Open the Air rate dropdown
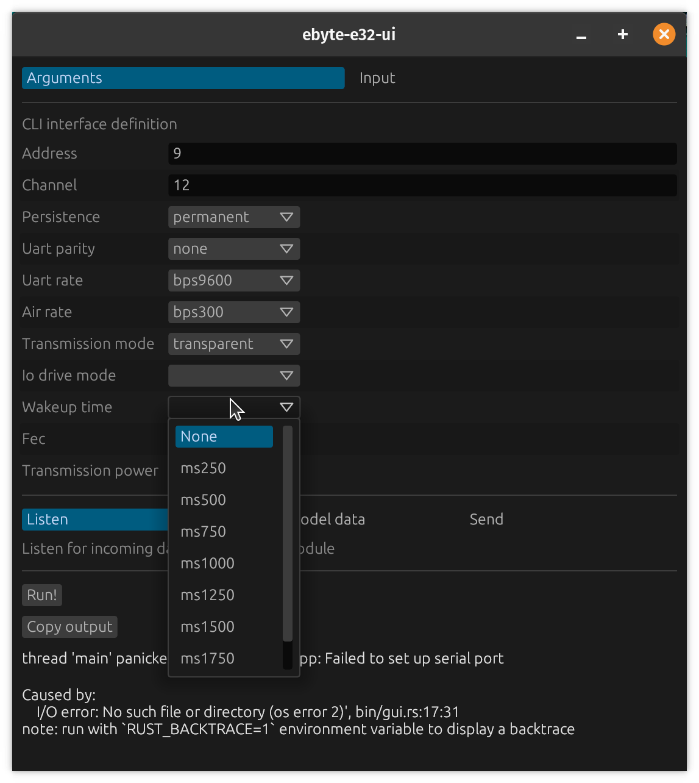 click(233, 312)
